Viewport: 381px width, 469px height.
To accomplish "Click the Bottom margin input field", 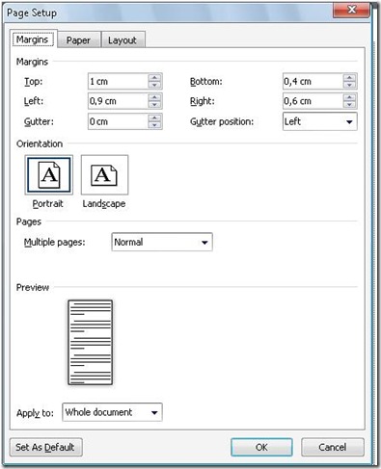I will [x=313, y=82].
